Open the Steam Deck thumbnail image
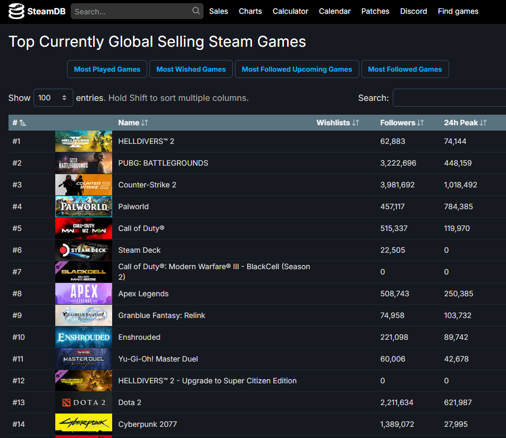The width and height of the screenshot is (506, 438). [83, 250]
